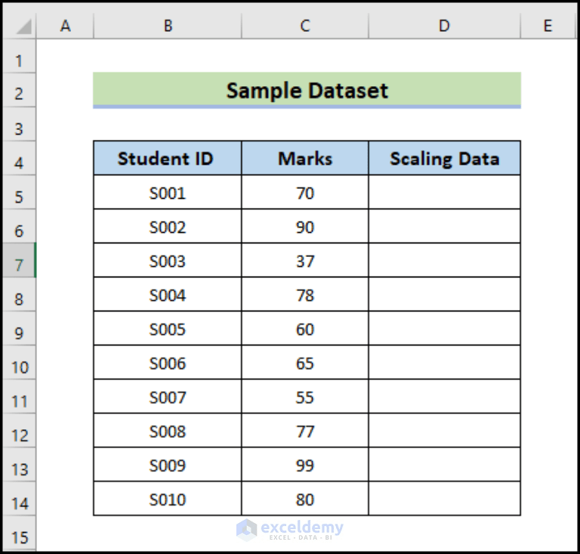This screenshot has height=554, width=580.
Task: Select row 12 header
Action: click(20, 430)
